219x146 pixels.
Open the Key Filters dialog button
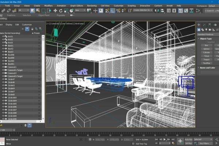point(205,143)
